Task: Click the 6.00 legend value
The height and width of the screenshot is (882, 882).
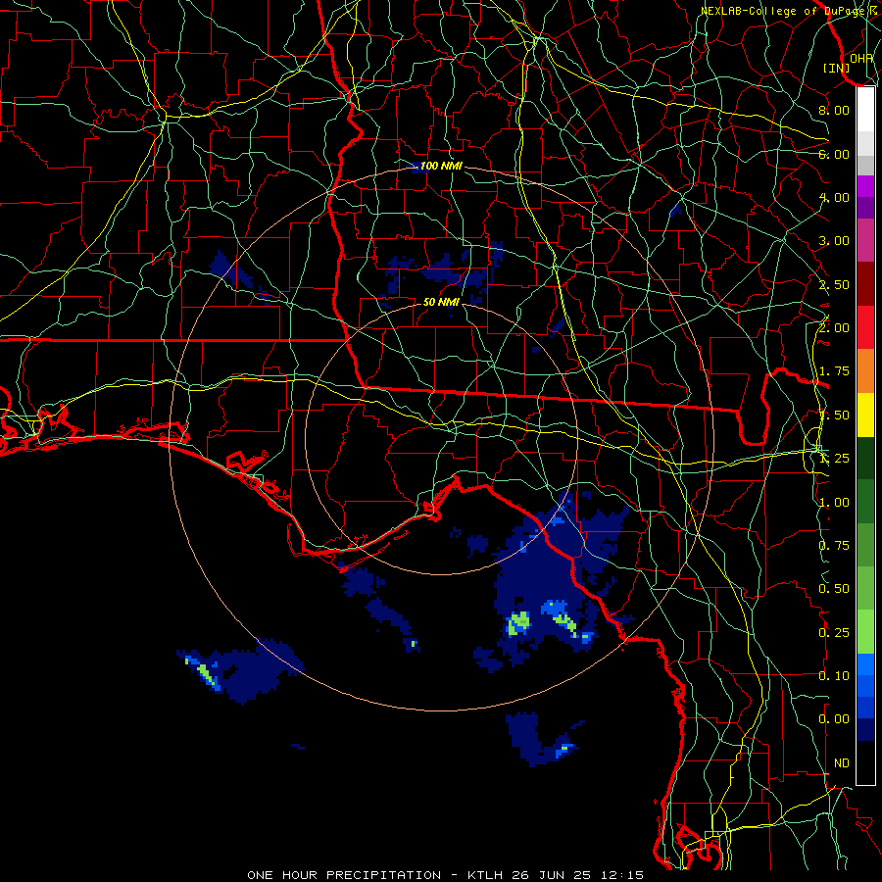Action: [834, 154]
